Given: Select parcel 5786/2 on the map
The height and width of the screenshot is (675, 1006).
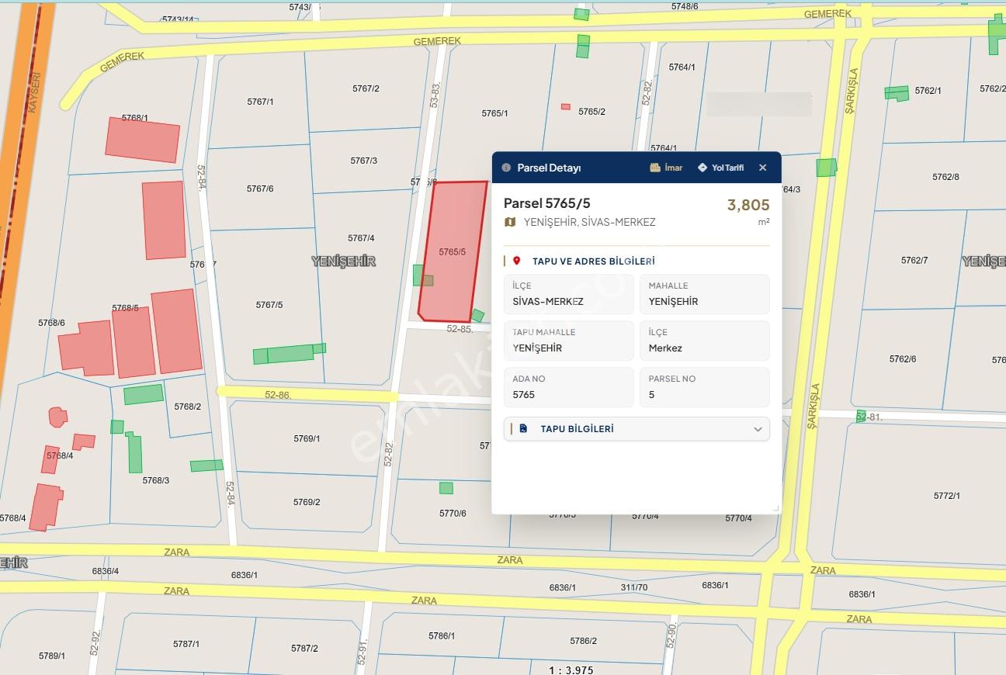Looking at the screenshot, I should click(583, 641).
